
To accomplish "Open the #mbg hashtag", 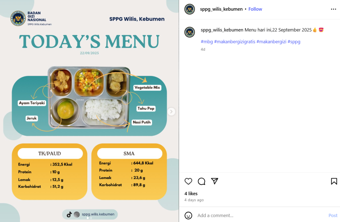I will pyautogui.click(x=207, y=42).
